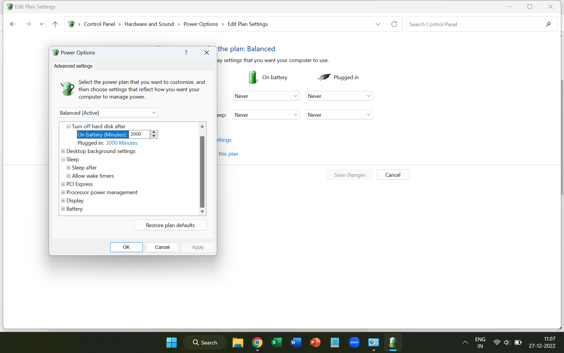The width and height of the screenshot is (564, 353).
Task: Click the settings tree vertical scrollbar
Action: click(x=202, y=172)
